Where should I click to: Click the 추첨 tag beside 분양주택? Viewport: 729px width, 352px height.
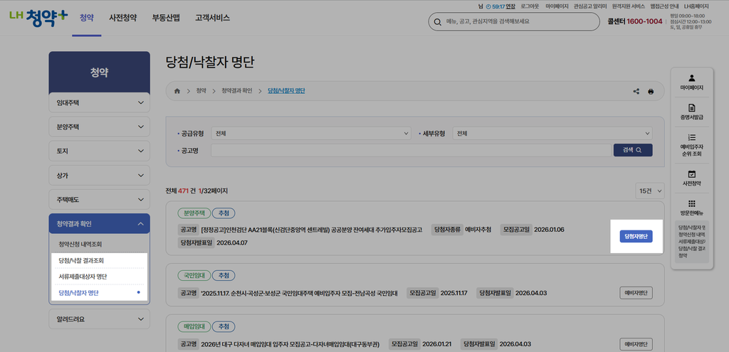click(x=224, y=213)
